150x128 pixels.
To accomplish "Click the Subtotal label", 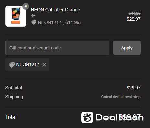I will [x=14, y=88].
